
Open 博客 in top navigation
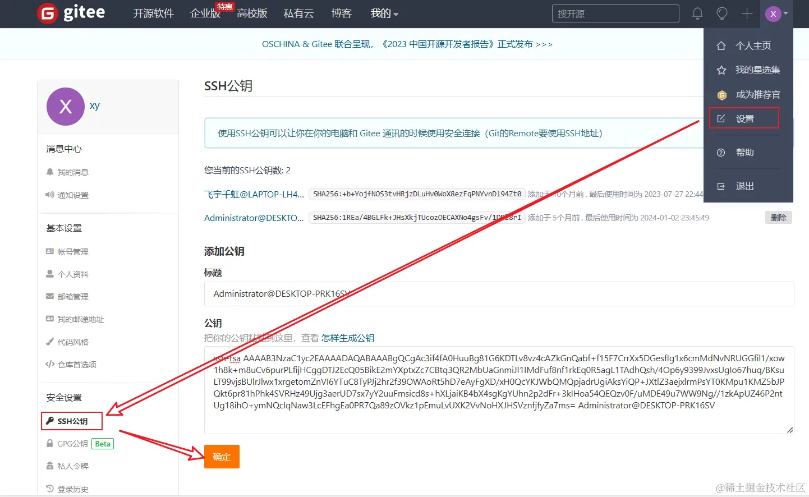coord(341,13)
